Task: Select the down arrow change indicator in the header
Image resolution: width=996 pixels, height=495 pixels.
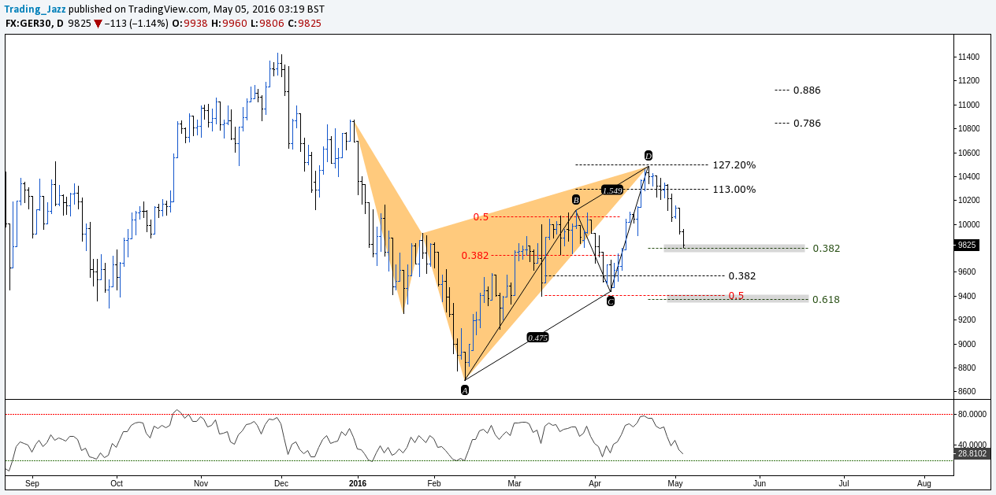Action: (98, 24)
